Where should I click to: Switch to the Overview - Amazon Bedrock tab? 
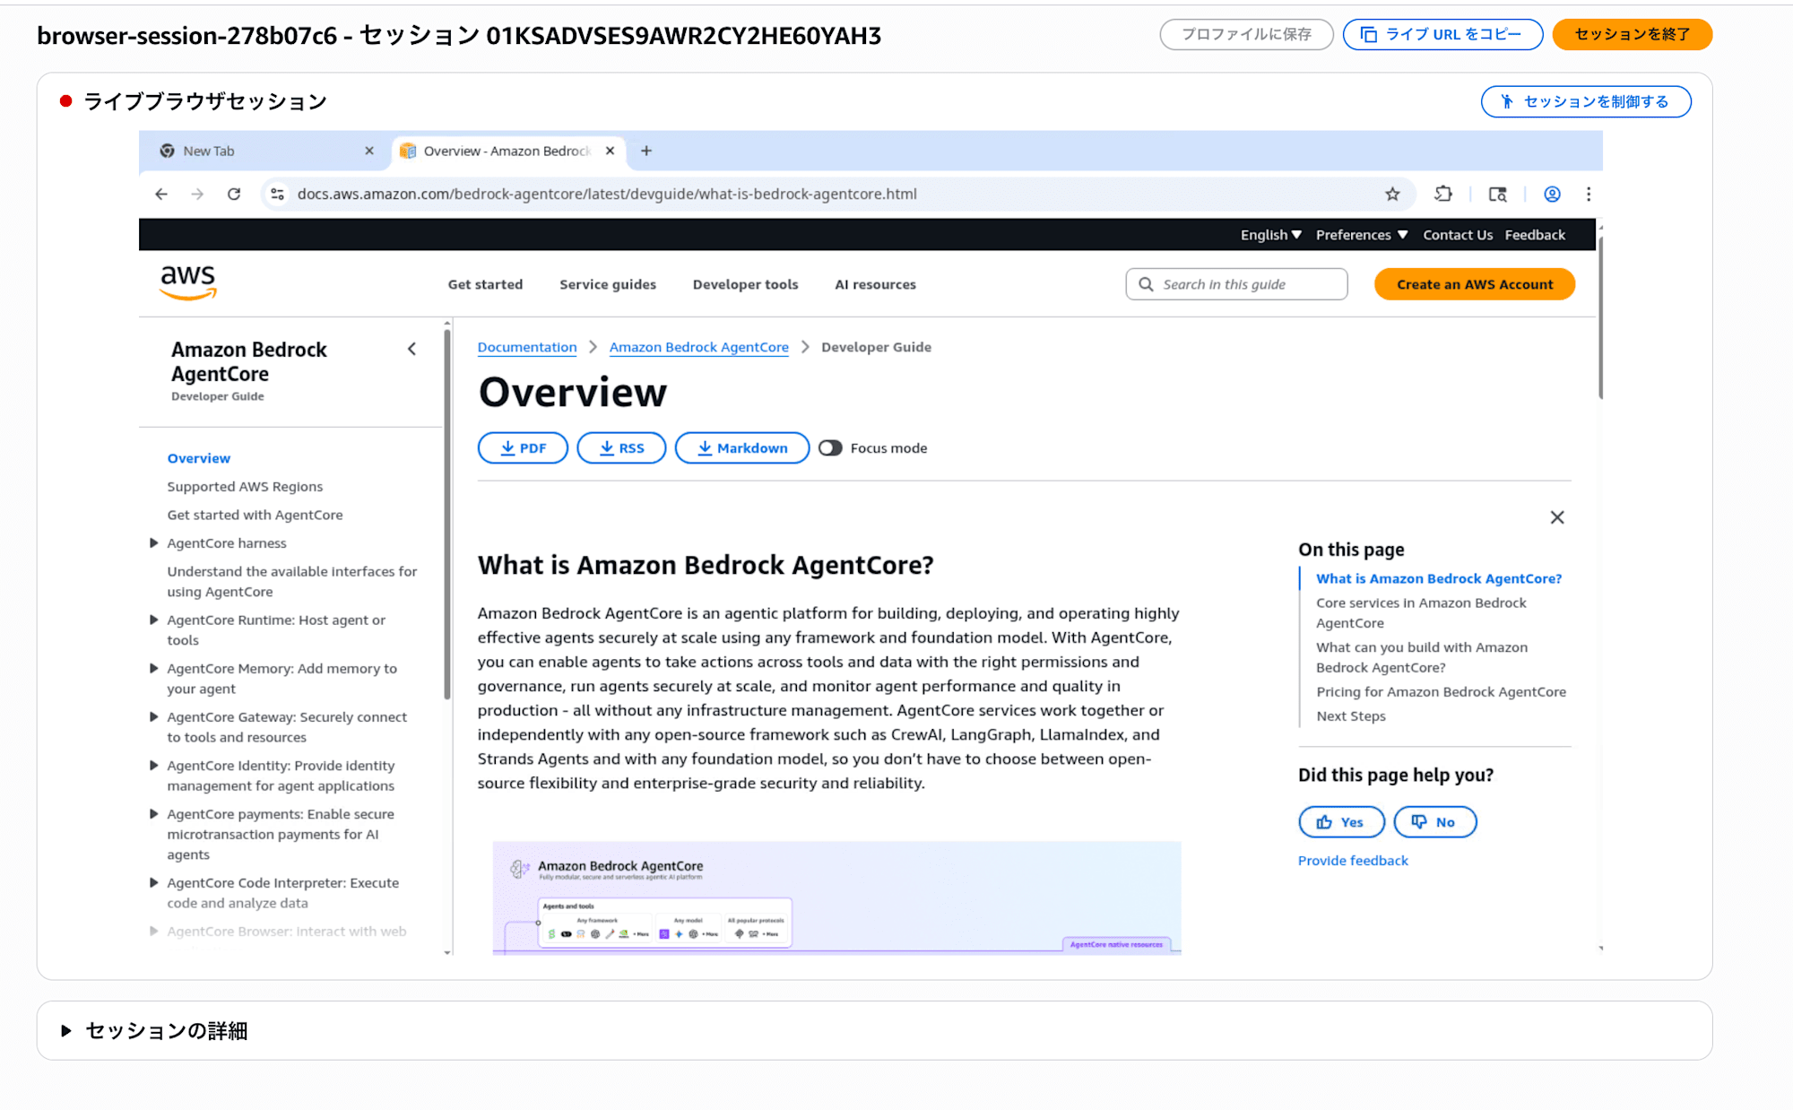[x=507, y=151]
